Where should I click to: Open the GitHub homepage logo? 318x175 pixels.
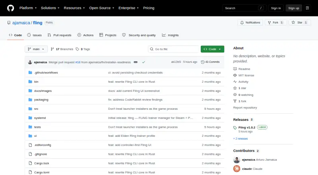pos(11,8)
